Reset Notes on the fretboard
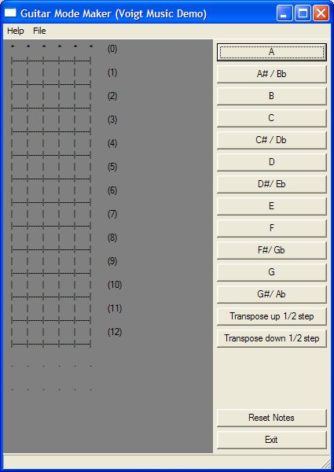Screen dimensions: 334x472 tap(271, 418)
